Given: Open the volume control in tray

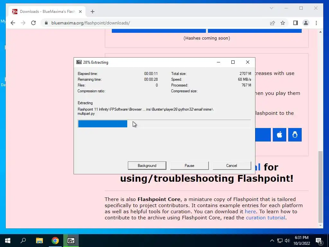Looking at the screenshot, I should coord(287,241).
